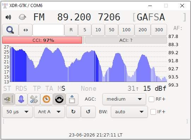Choose antenna with the Ant A dropdown
191x140 pixels.
(x=49, y=112)
